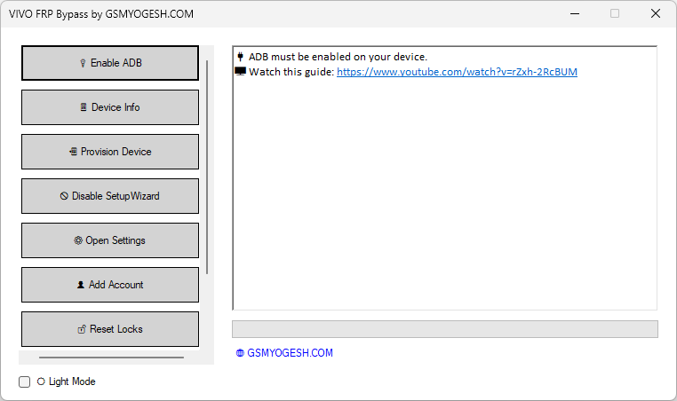Click the Enable ADB button

click(x=109, y=63)
